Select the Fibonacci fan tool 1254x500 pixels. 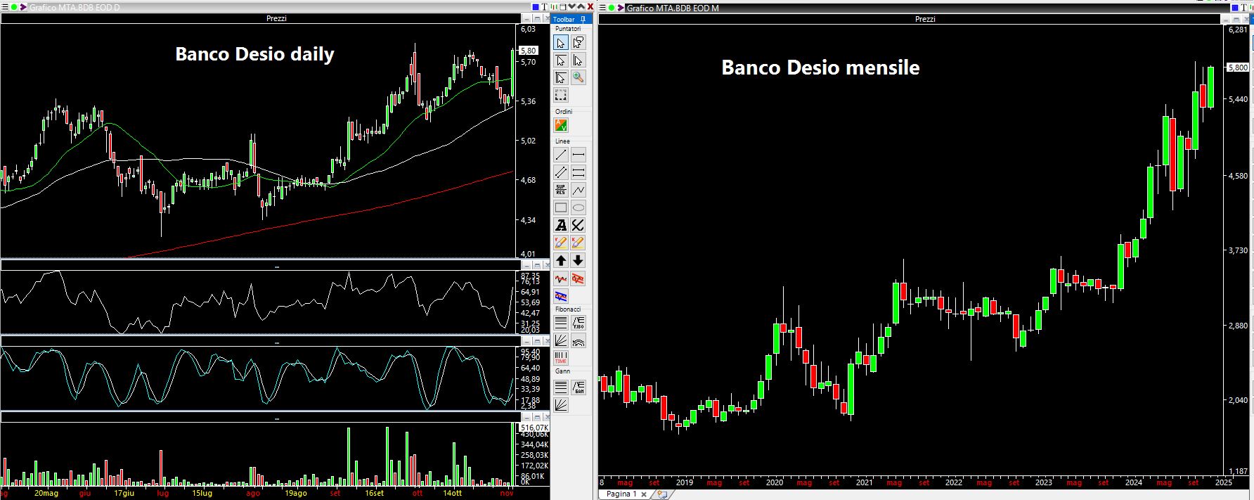click(561, 341)
